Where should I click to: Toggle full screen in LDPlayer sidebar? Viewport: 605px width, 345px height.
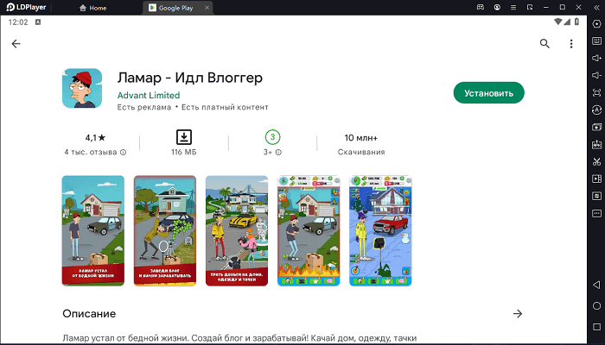[596, 92]
